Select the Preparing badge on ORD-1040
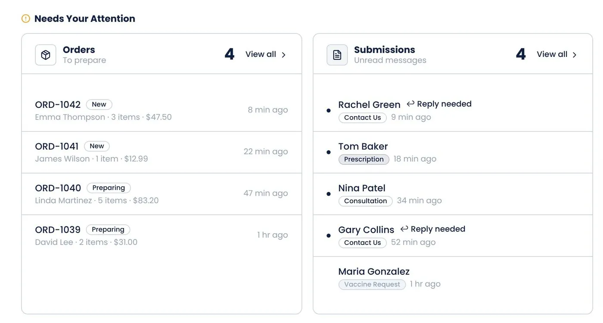Image resolution: width=603 pixels, height=323 pixels. pyautogui.click(x=109, y=188)
